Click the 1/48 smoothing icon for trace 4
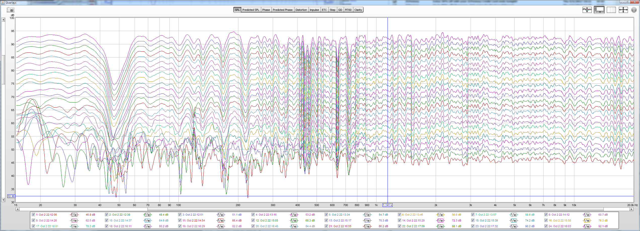The width and height of the screenshot is (640, 231). click(x=294, y=215)
